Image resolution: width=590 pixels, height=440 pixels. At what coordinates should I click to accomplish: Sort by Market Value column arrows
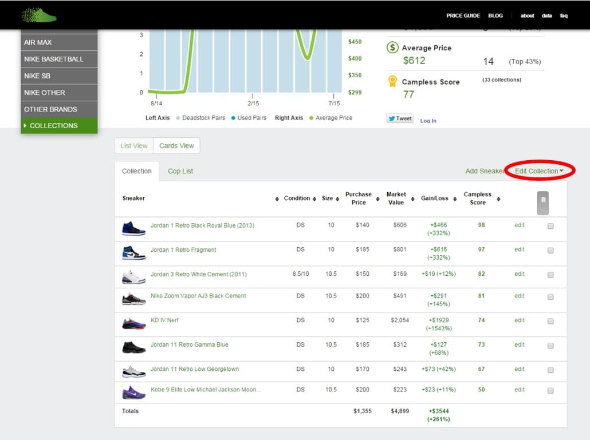pyautogui.click(x=412, y=199)
